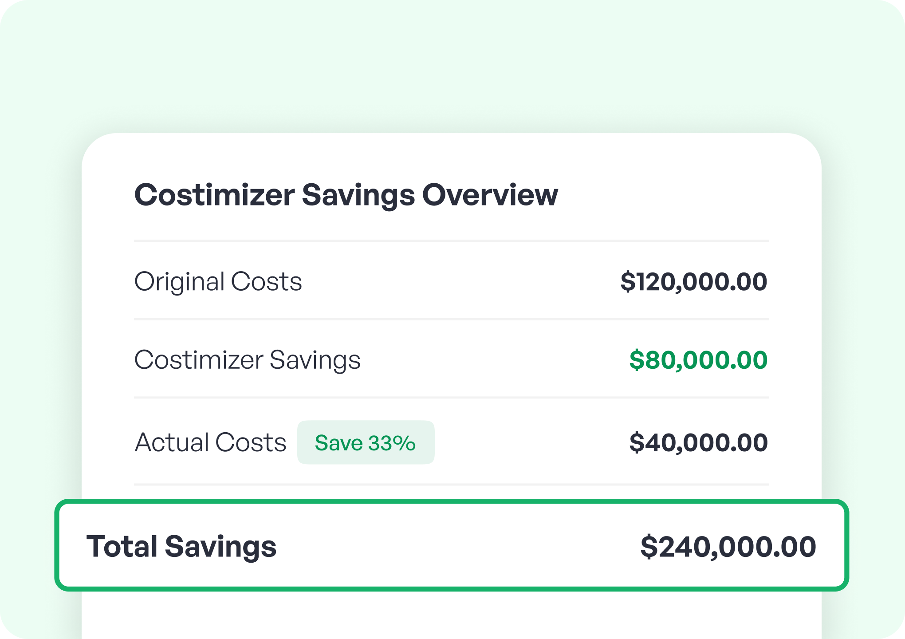Click the $240,000.00 total savings amount
Screen dimensions: 905x639
(x=728, y=546)
